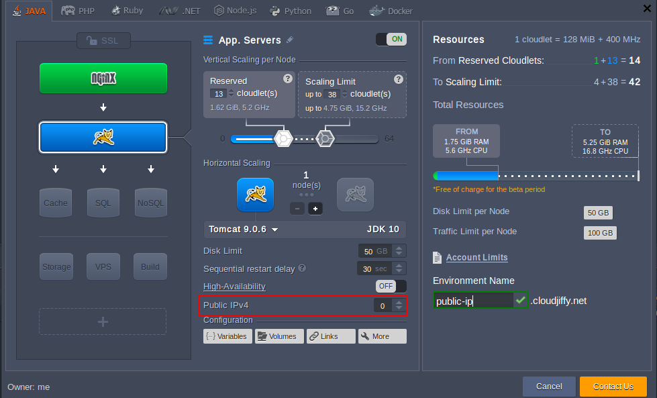Click the FROM total resources box
657x398 pixels.
pyautogui.click(x=466, y=141)
